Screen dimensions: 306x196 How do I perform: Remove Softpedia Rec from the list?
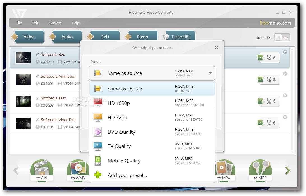[x=285, y=52]
